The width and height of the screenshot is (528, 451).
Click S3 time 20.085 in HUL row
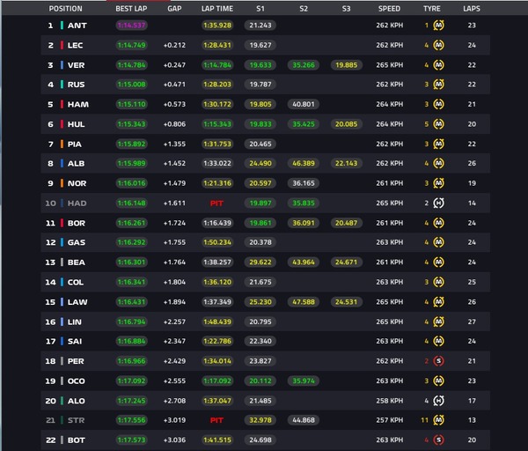pyautogui.click(x=346, y=124)
